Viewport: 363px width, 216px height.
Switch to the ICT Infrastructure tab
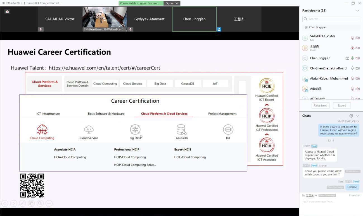[48, 114]
